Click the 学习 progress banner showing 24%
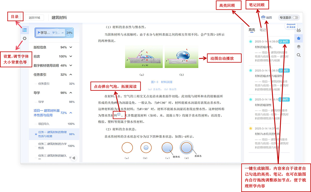Viewport: 311px width, 192px height. (x=54, y=33)
